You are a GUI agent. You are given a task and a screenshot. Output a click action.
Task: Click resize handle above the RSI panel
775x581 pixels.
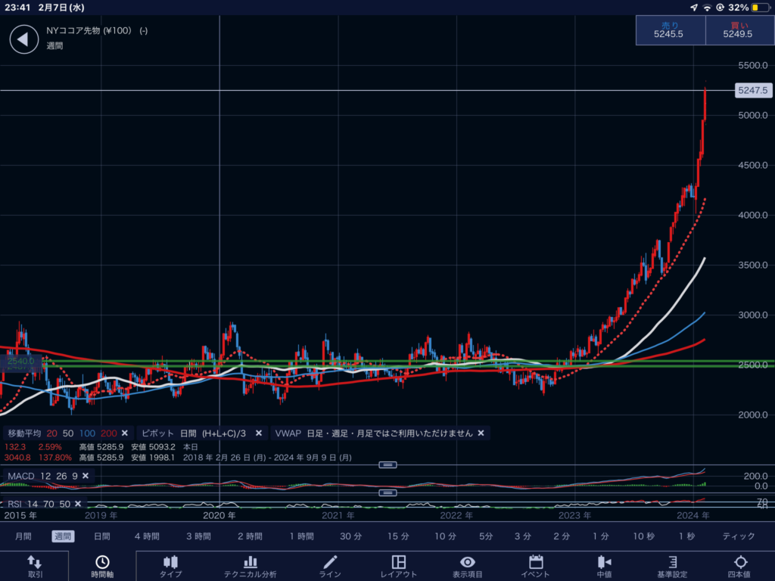click(x=388, y=492)
